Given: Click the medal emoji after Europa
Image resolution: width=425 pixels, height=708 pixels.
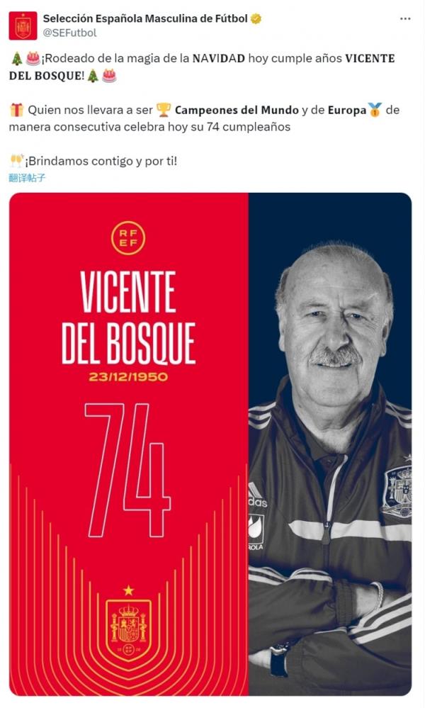Looking at the screenshot, I should [x=375, y=110].
